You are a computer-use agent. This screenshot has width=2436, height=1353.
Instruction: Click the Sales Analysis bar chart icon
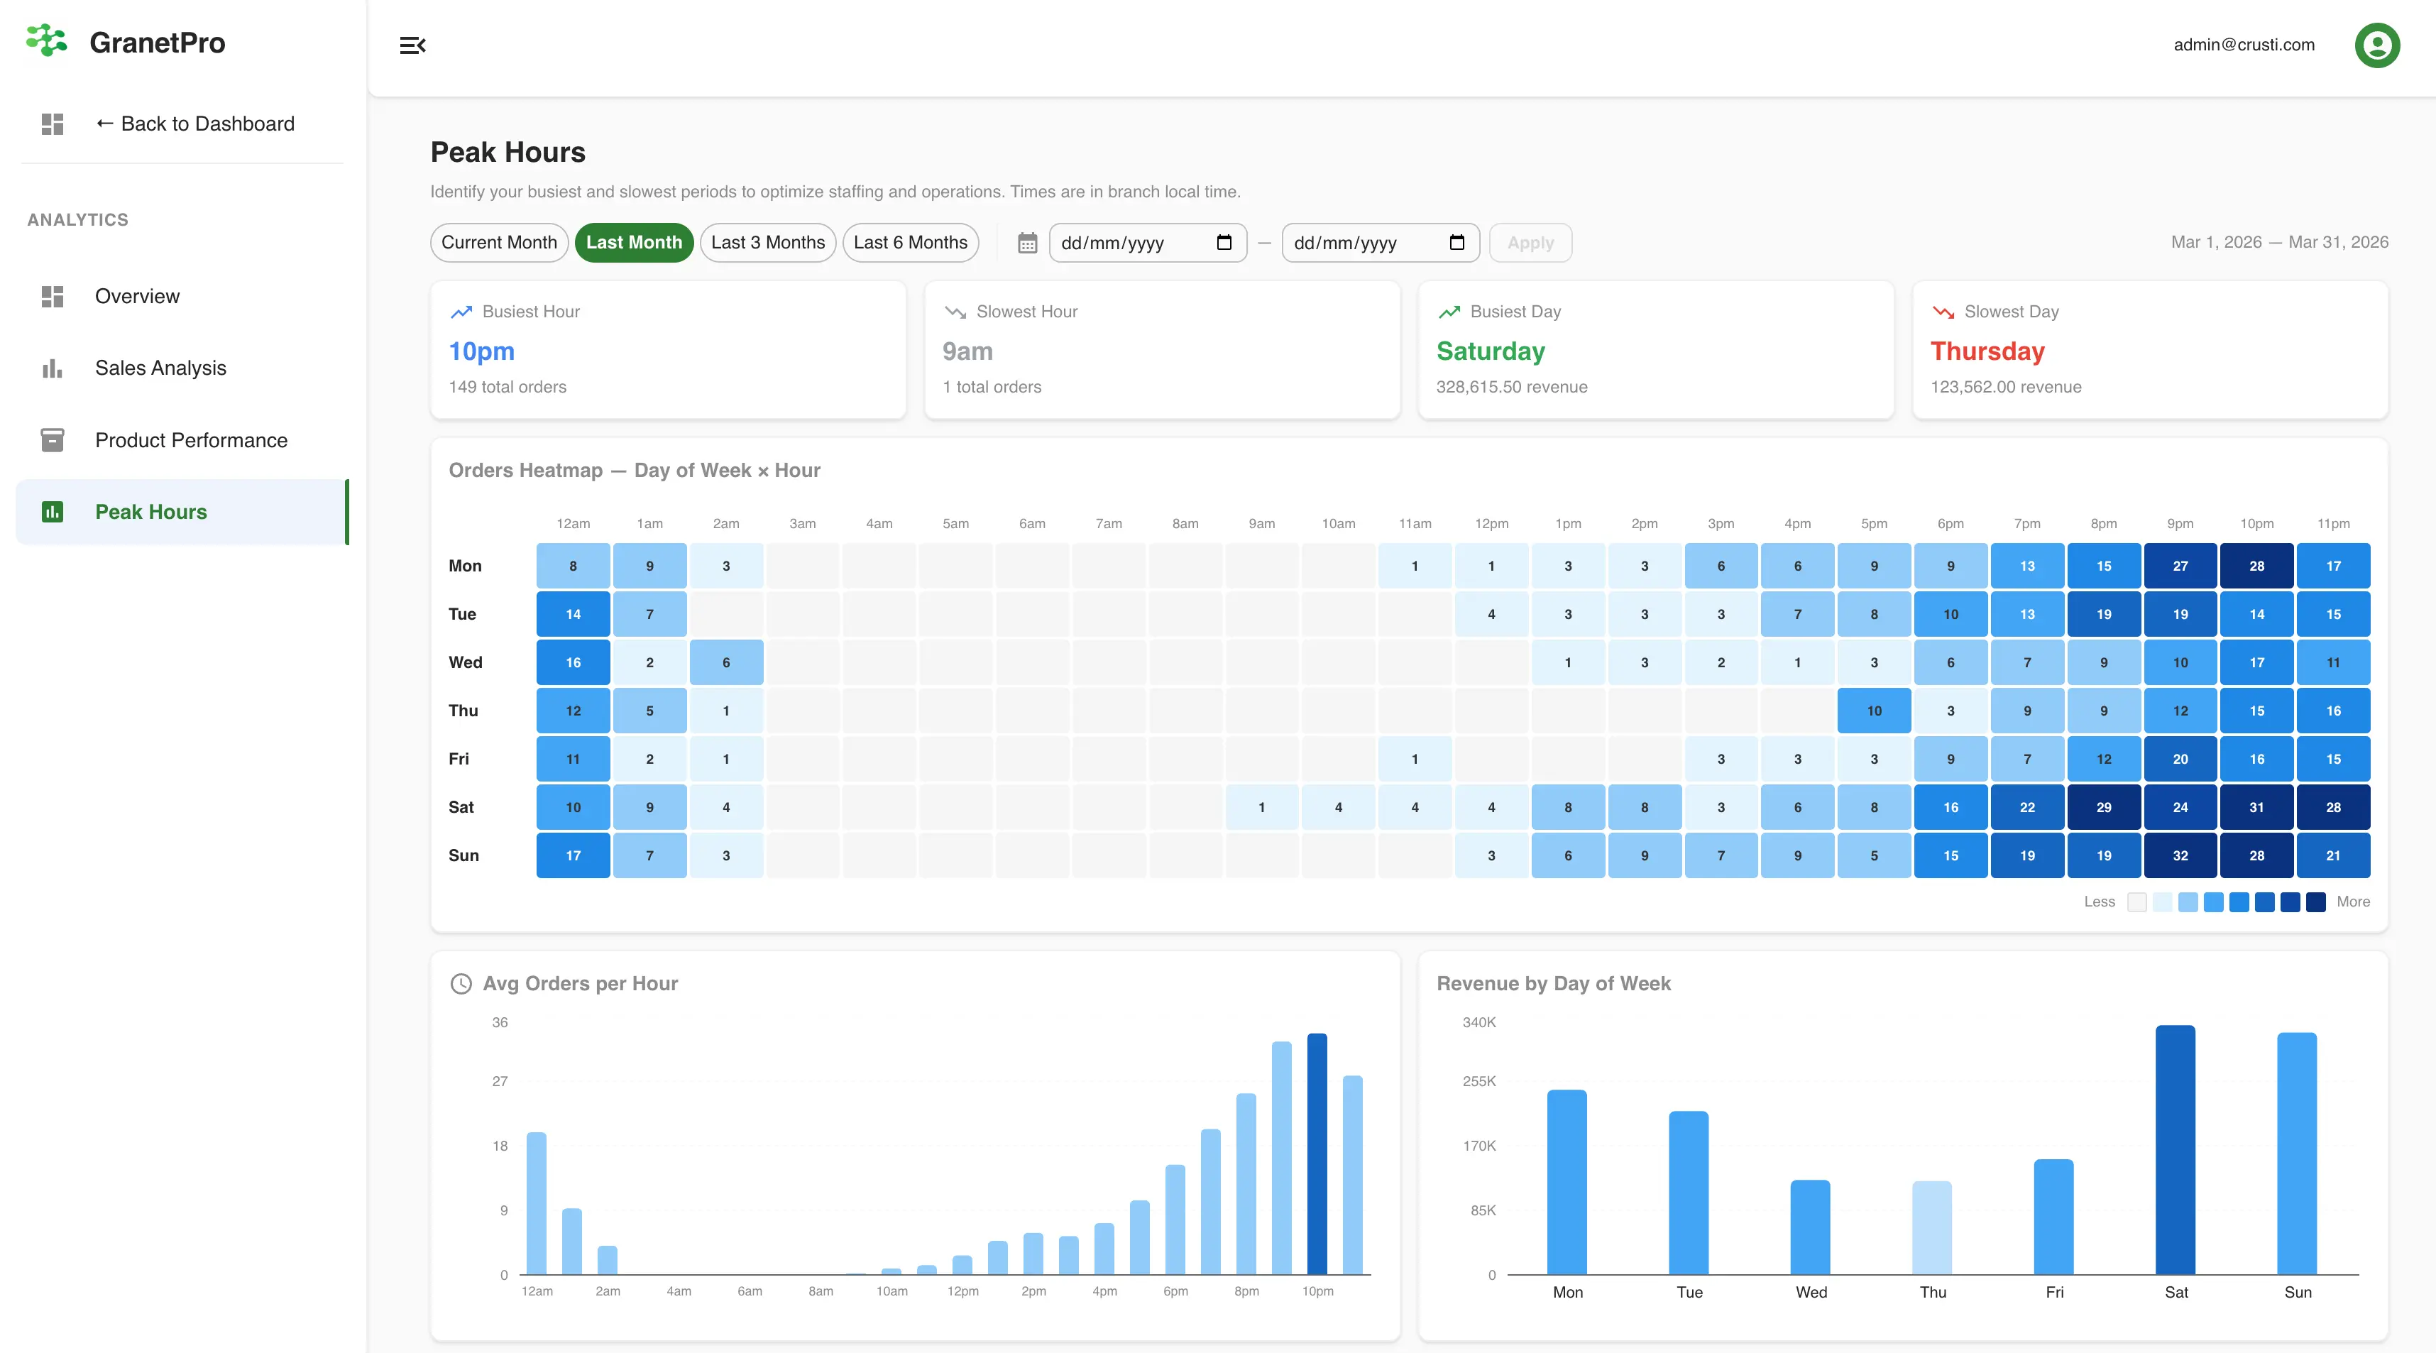[x=52, y=368]
